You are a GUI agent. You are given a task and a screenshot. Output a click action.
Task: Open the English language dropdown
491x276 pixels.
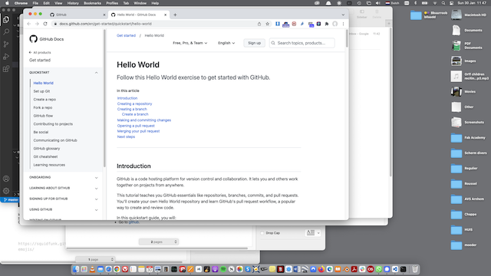tap(226, 43)
